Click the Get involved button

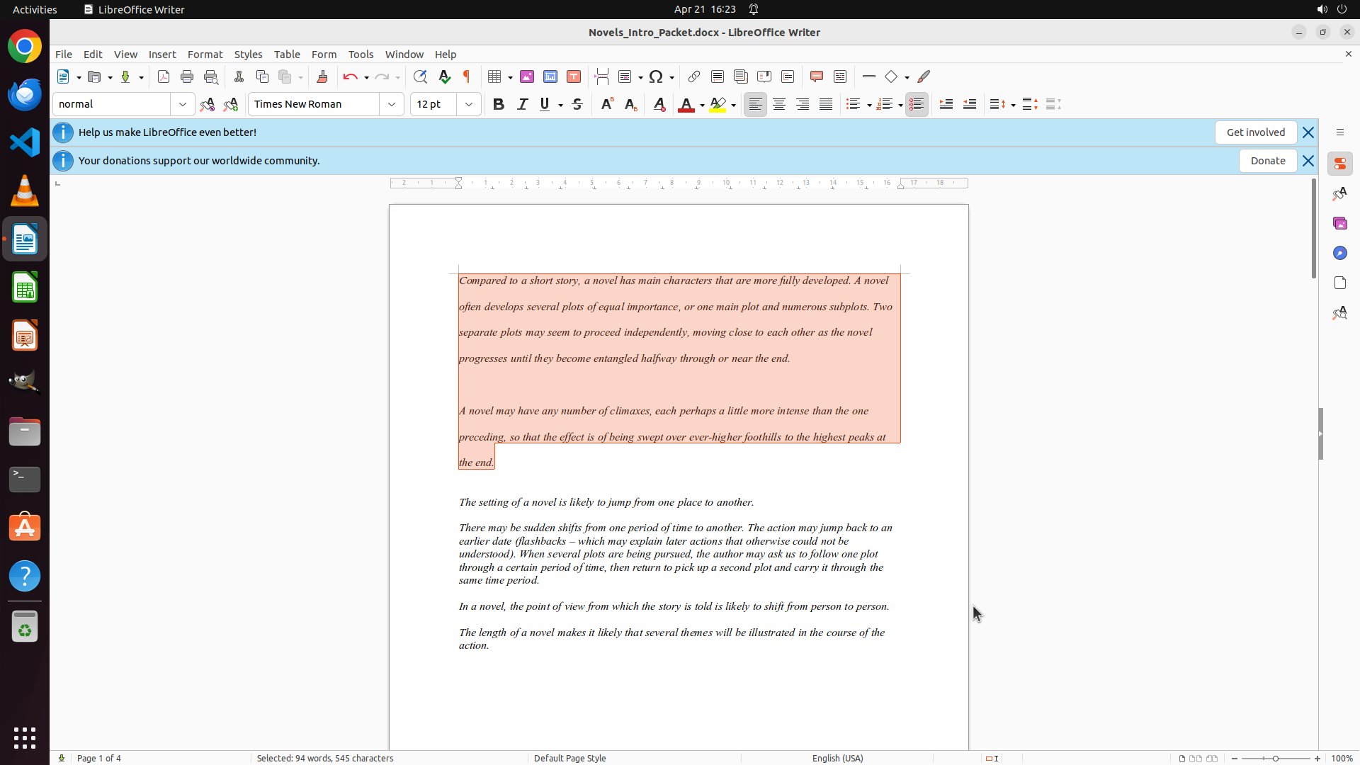point(1255,132)
